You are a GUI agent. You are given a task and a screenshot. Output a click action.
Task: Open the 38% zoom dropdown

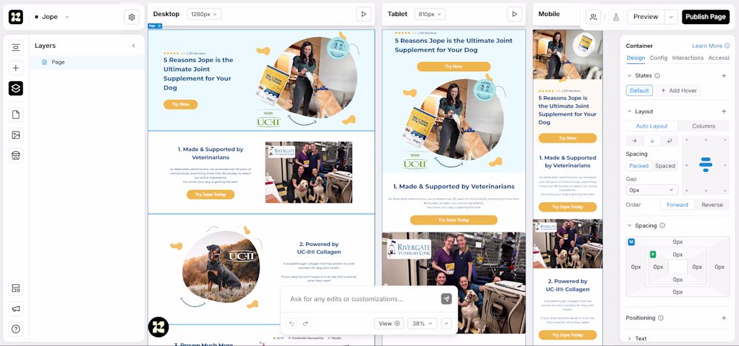(x=423, y=323)
